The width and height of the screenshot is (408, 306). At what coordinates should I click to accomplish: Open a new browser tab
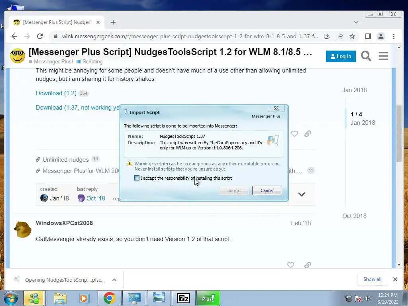point(113,22)
